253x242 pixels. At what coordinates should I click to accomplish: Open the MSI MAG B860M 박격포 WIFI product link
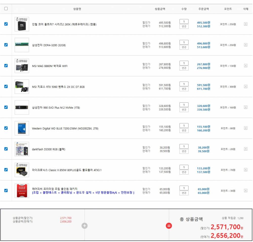pyautogui.click(x=50, y=66)
